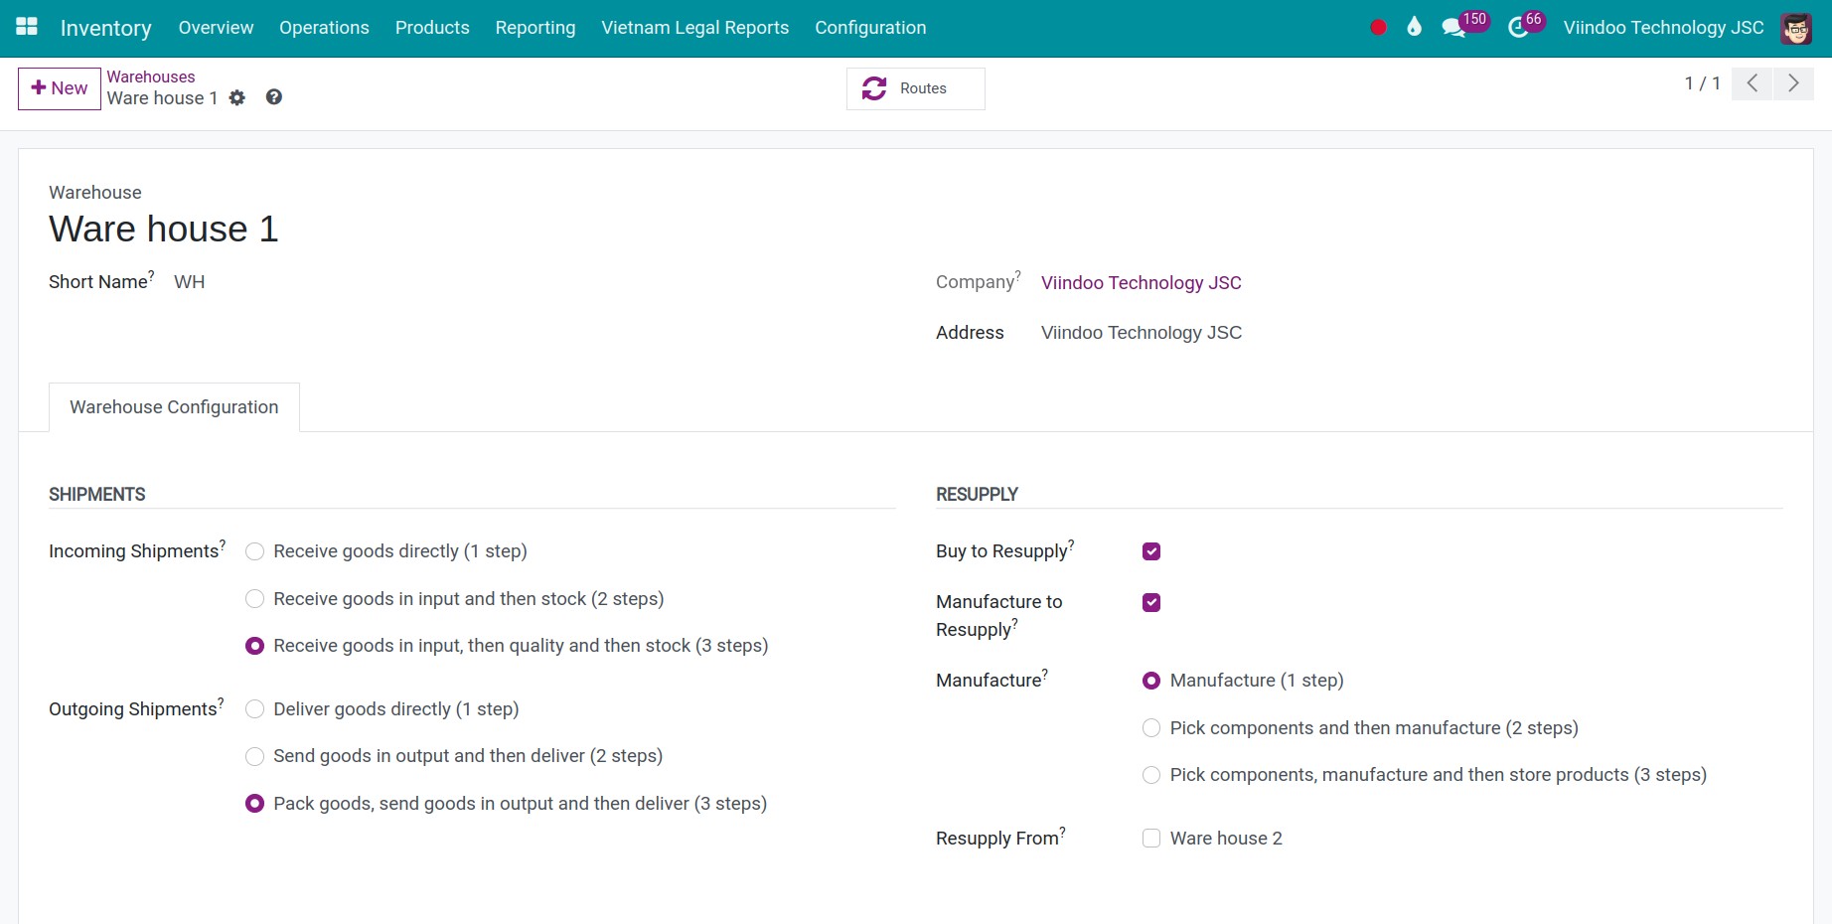The image size is (1832, 924).
Task: Open the apps grid home menu
Action: click(x=27, y=27)
